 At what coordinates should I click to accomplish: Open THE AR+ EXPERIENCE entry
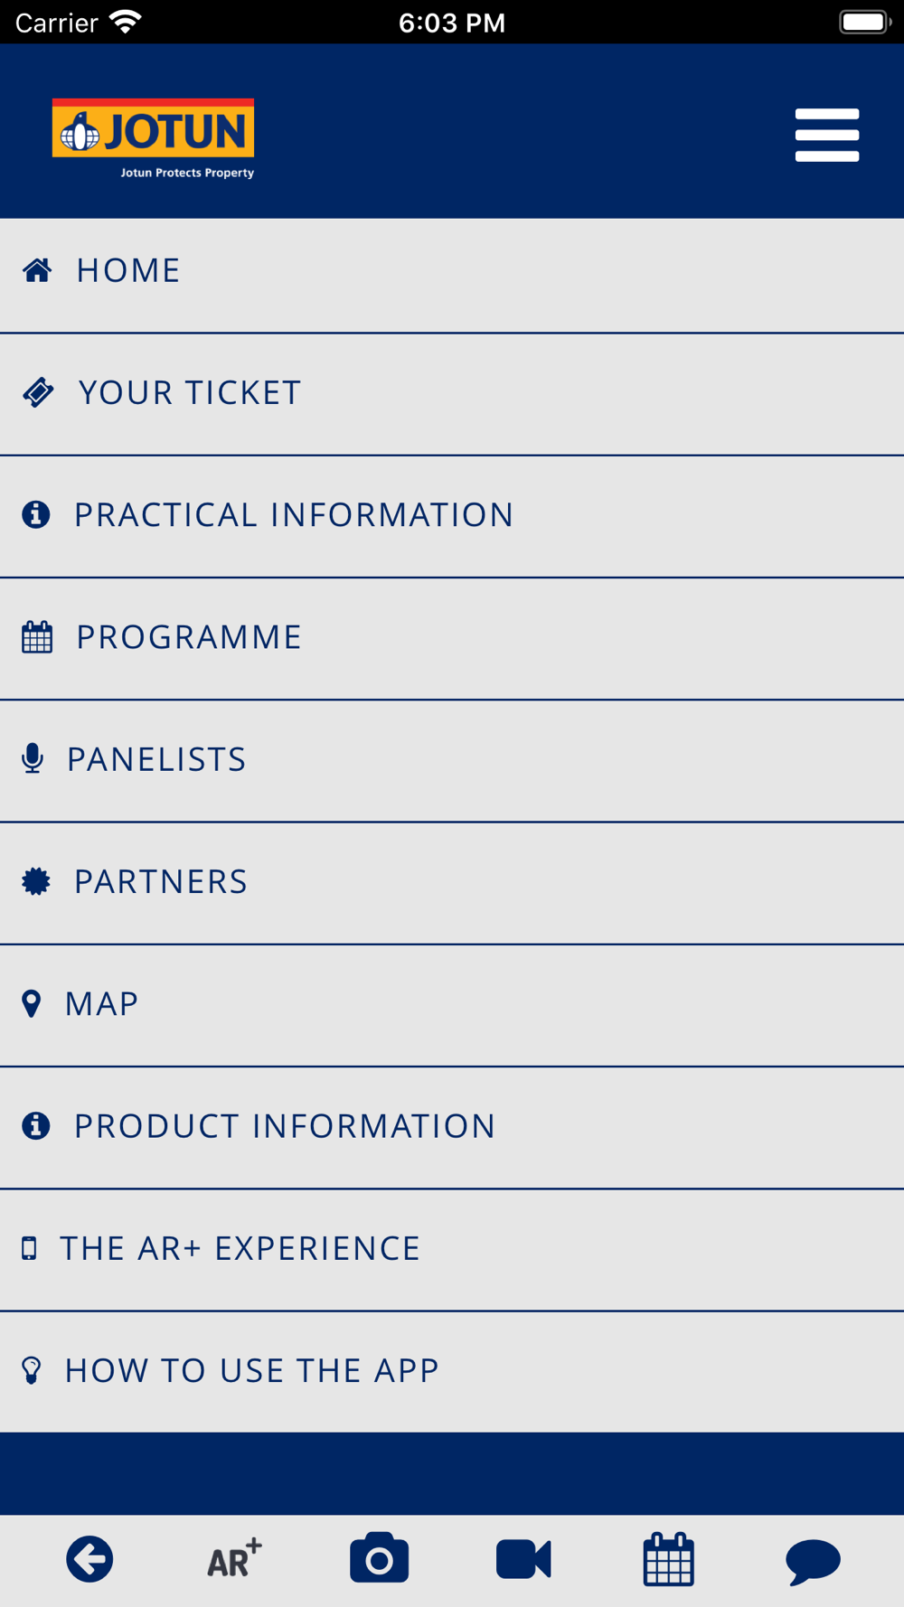pyautogui.click(x=452, y=1249)
